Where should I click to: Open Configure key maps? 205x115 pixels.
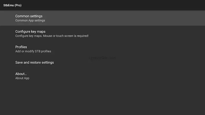[x=30, y=32]
